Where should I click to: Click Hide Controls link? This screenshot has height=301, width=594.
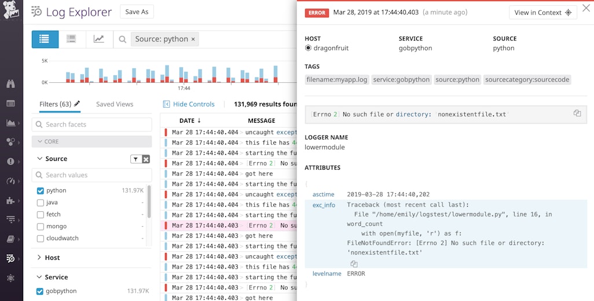(189, 104)
